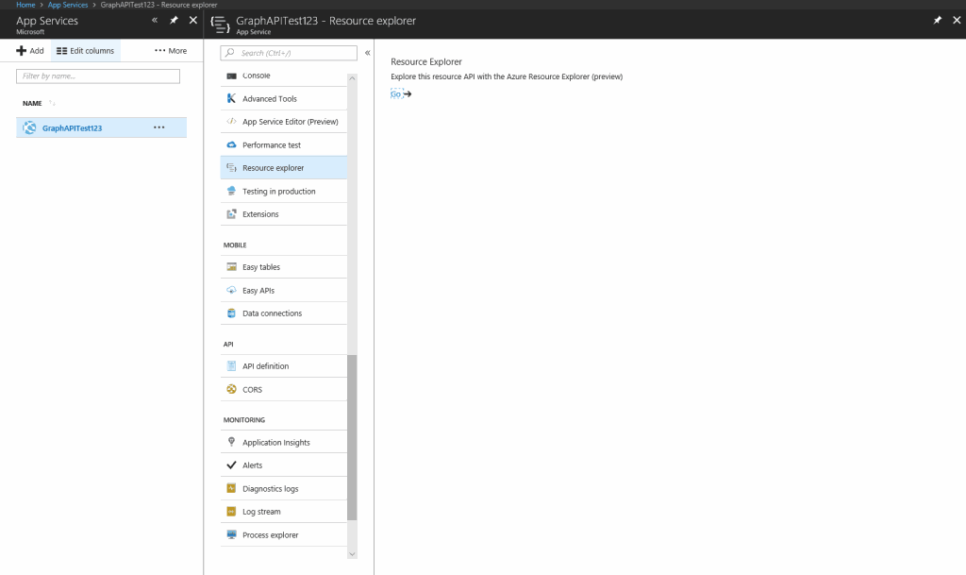
Task: Open Log stream
Action: point(283,512)
